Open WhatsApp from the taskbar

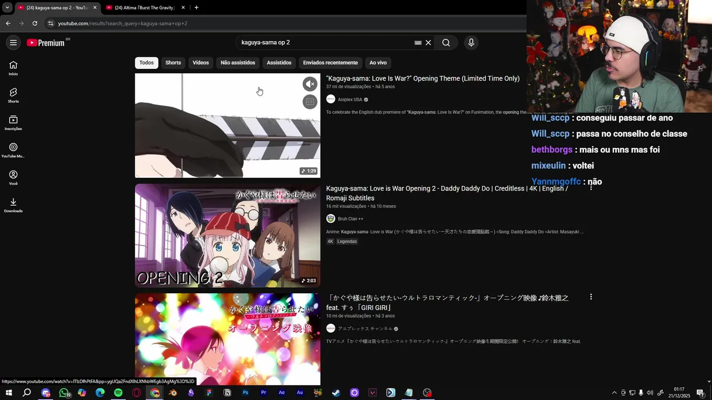pyautogui.click(x=64, y=393)
